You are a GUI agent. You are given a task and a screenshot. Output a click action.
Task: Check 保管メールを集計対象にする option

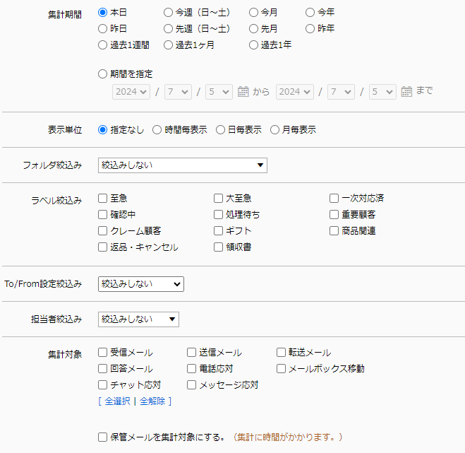click(103, 437)
